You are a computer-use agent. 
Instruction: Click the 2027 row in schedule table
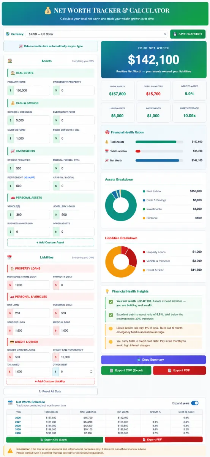tap(104, 422)
